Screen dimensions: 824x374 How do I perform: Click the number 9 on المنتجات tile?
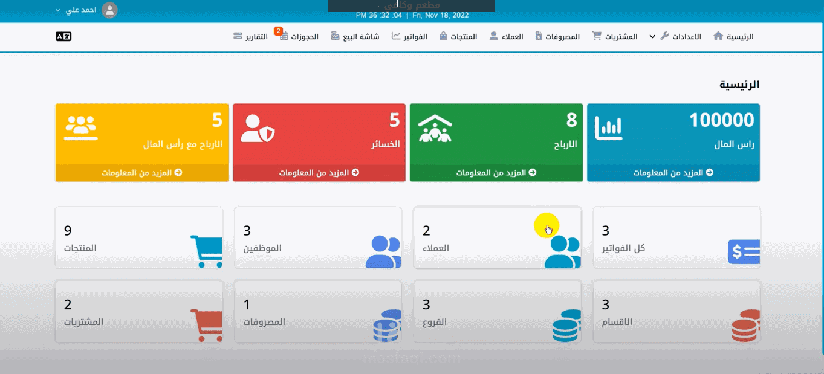[68, 230]
